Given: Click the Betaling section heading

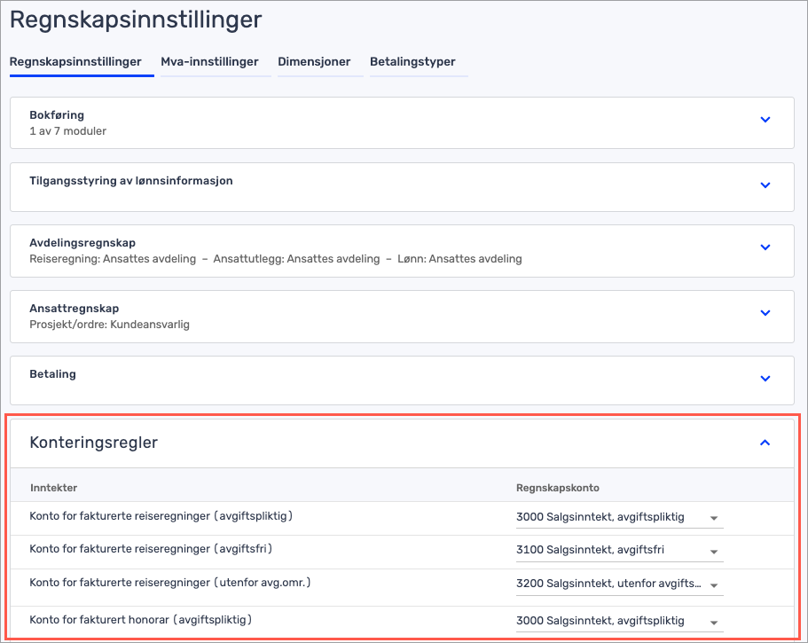Looking at the screenshot, I should [53, 374].
